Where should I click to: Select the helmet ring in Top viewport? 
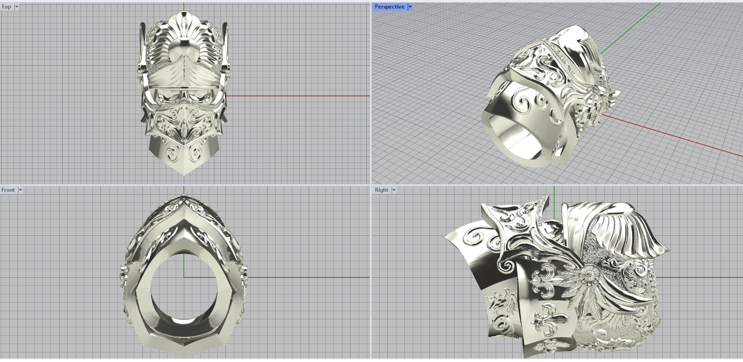(x=184, y=93)
